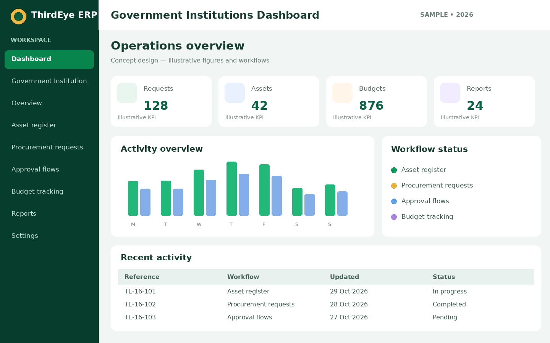Click the green Requests card icon tile

point(127,93)
